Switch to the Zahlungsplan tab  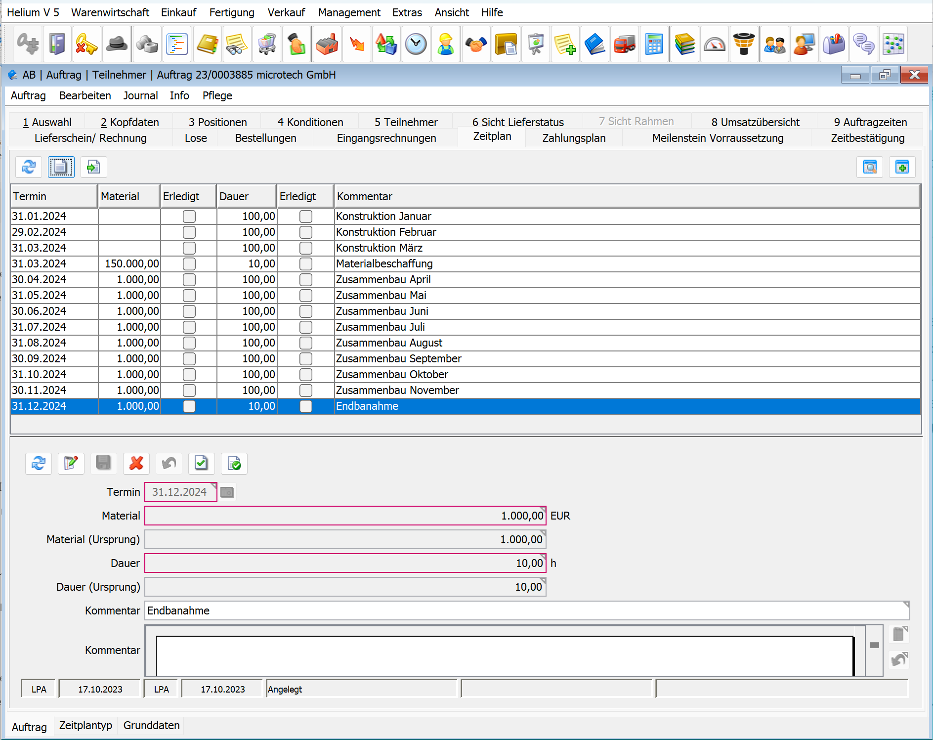pyautogui.click(x=574, y=138)
